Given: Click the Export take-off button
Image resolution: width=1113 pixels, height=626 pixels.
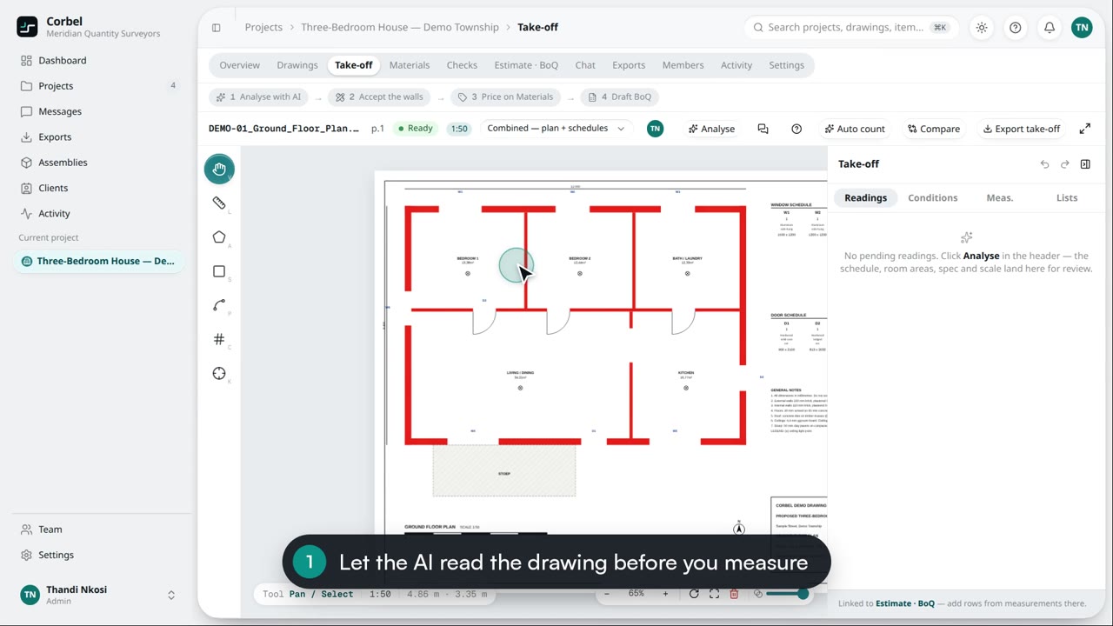Looking at the screenshot, I should point(1022,129).
